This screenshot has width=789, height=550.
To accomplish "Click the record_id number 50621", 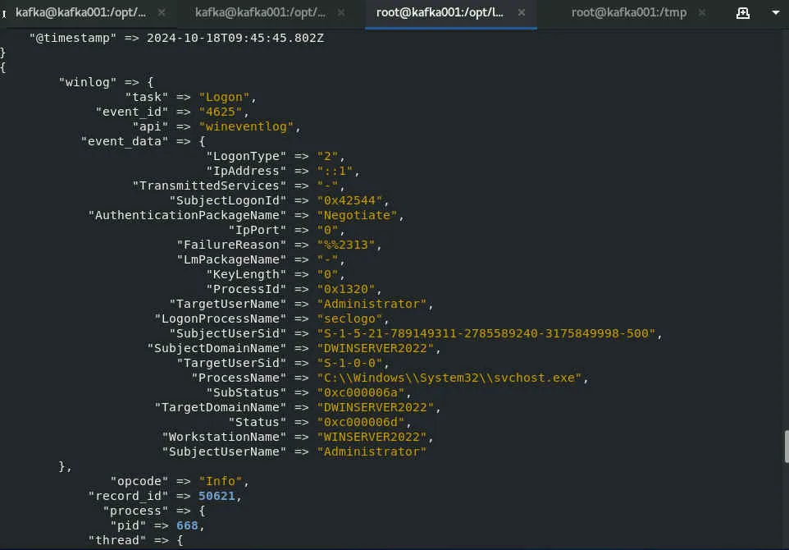I will pyautogui.click(x=217, y=496).
